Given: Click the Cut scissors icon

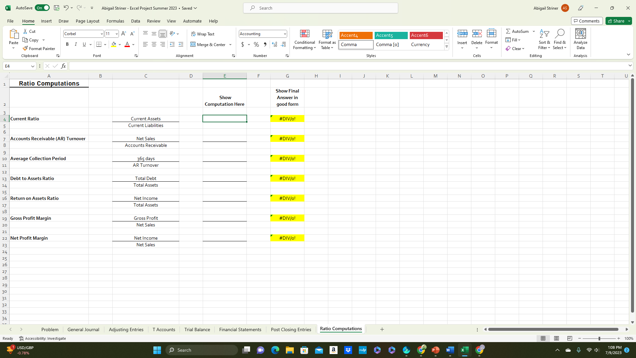Looking at the screenshot, I should [x=26, y=31].
